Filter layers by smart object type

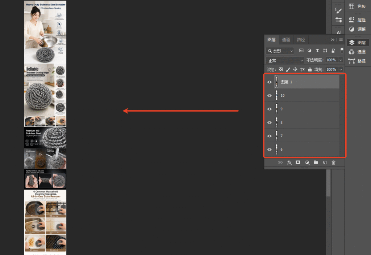(x=333, y=51)
